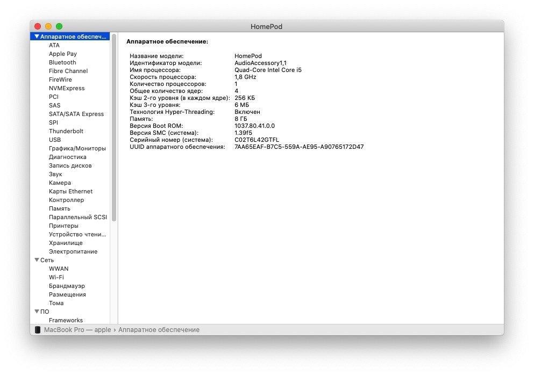Select the PCI item
This screenshot has width=534, height=375.
pos(53,97)
